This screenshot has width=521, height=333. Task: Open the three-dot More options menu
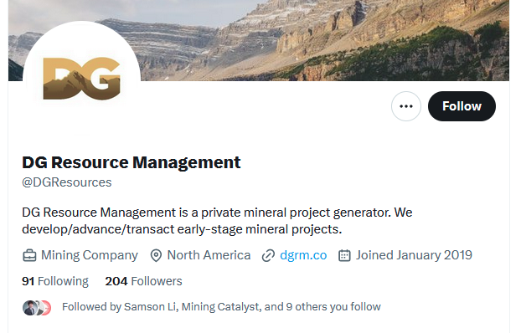click(x=406, y=106)
